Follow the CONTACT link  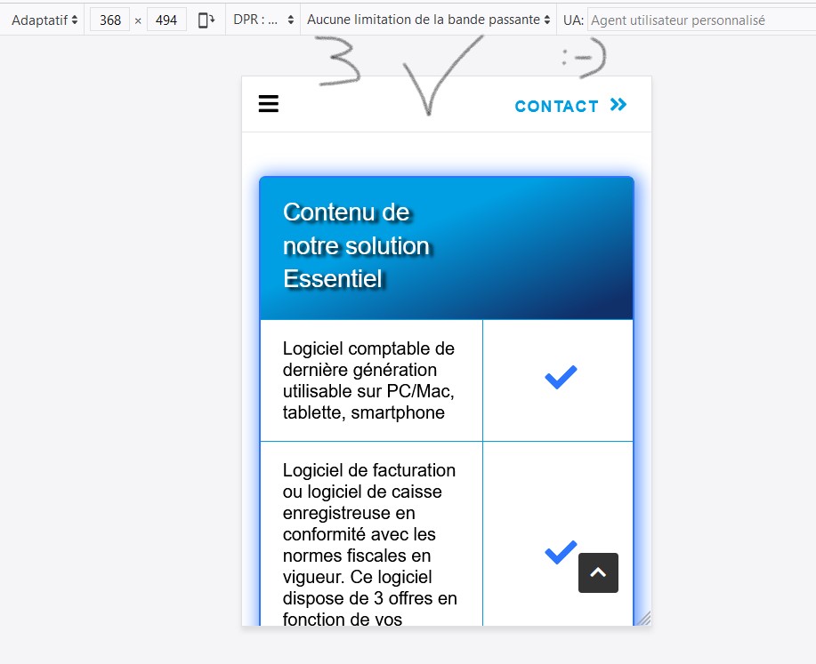coord(556,106)
